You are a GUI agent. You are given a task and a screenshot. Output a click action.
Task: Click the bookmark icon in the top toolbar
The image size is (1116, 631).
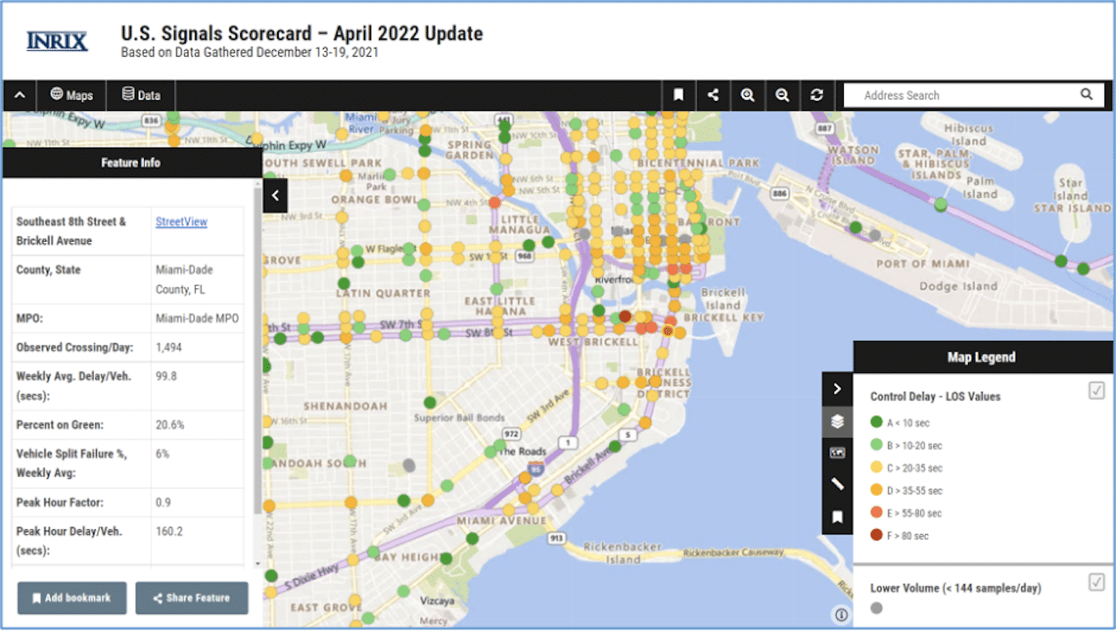point(678,95)
